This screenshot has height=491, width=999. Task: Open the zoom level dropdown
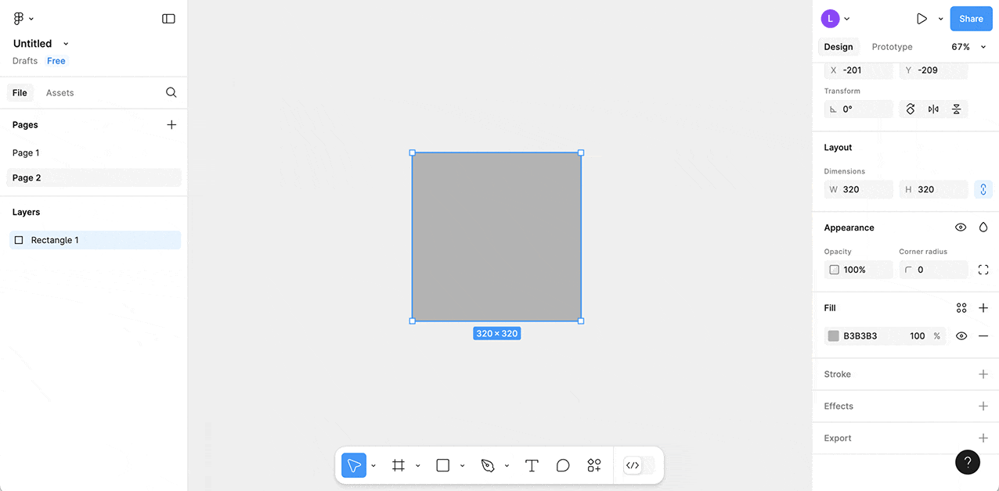point(968,47)
